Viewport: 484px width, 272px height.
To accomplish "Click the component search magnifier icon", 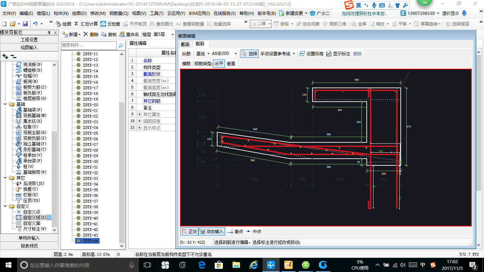I will (121, 45).
